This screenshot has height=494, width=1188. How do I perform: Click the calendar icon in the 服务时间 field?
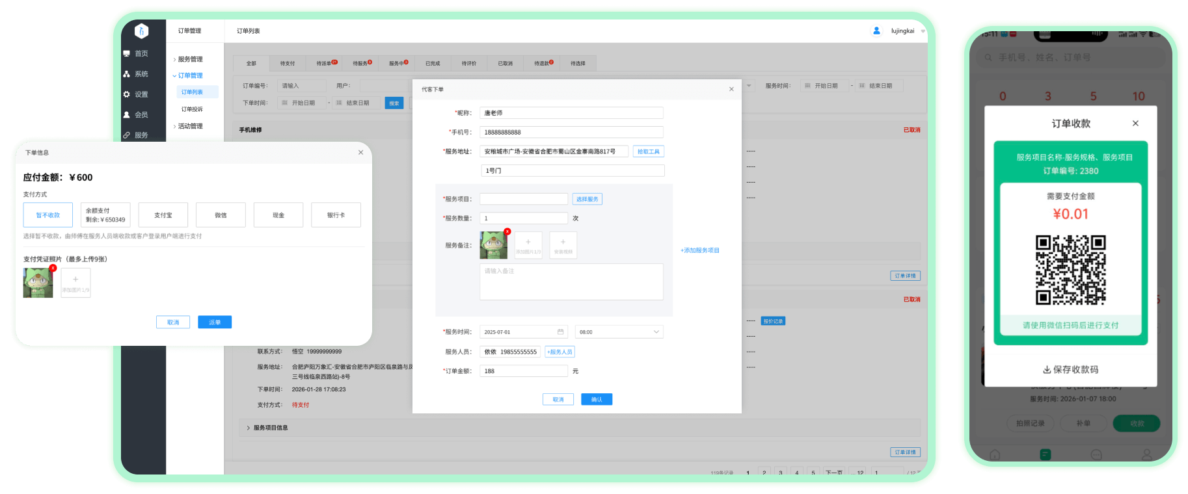[560, 332]
